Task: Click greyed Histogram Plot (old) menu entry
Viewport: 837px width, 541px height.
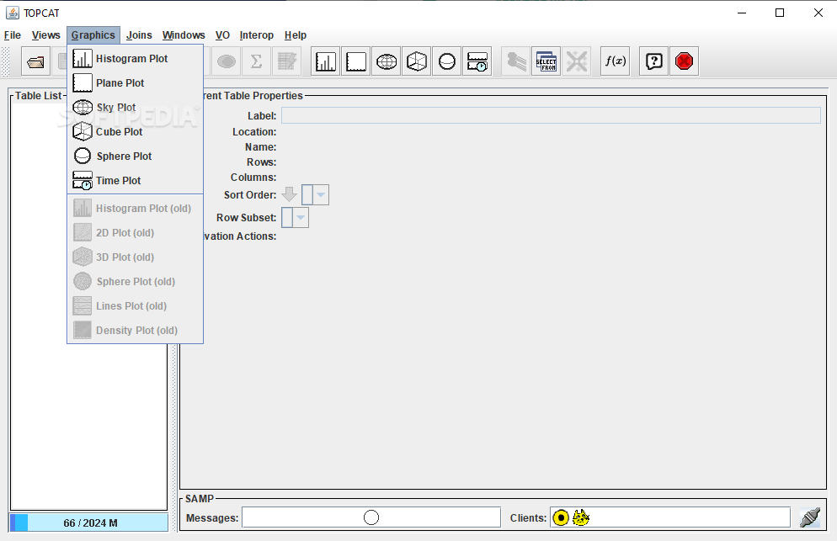Action: pos(135,209)
